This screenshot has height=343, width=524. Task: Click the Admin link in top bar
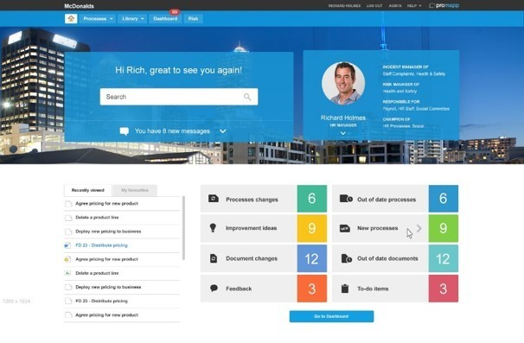(x=395, y=6)
